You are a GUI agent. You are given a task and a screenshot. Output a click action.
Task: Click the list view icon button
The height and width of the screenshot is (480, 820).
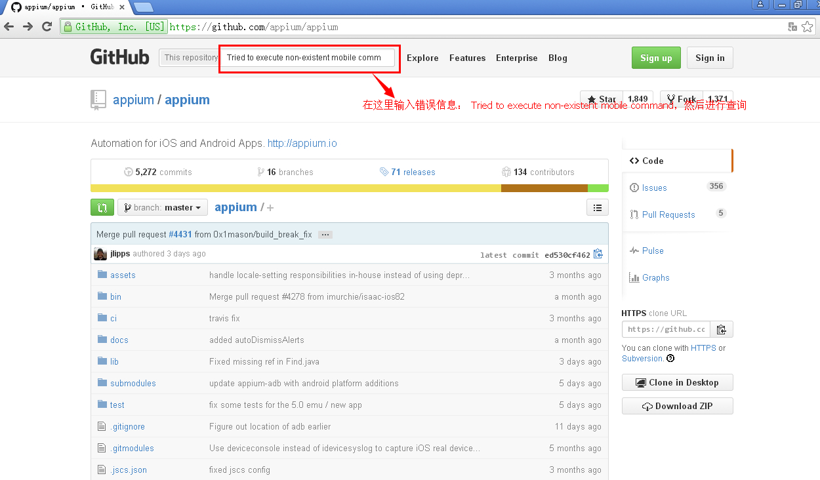coord(597,207)
